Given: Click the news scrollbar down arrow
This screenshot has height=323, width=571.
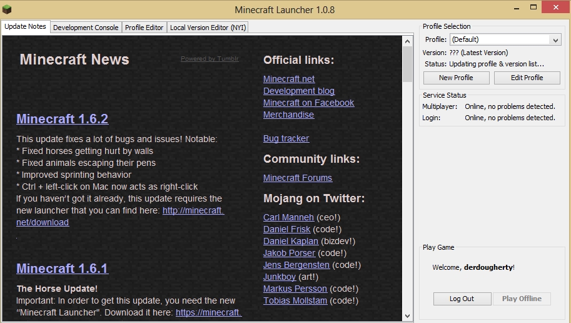Looking at the screenshot, I should (x=407, y=316).
